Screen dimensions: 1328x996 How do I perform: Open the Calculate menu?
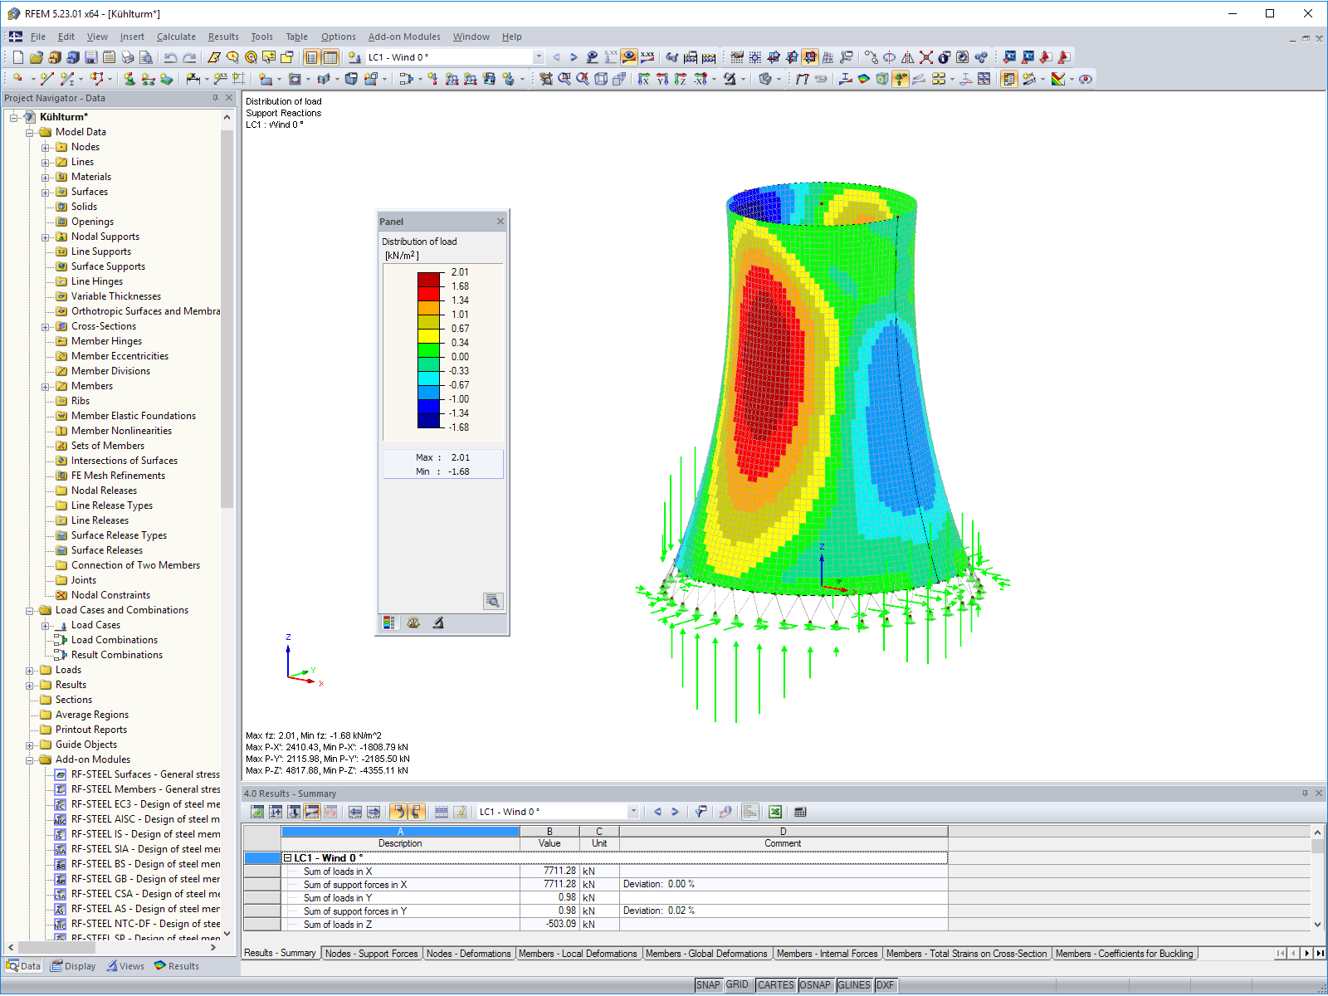[176, 37]
